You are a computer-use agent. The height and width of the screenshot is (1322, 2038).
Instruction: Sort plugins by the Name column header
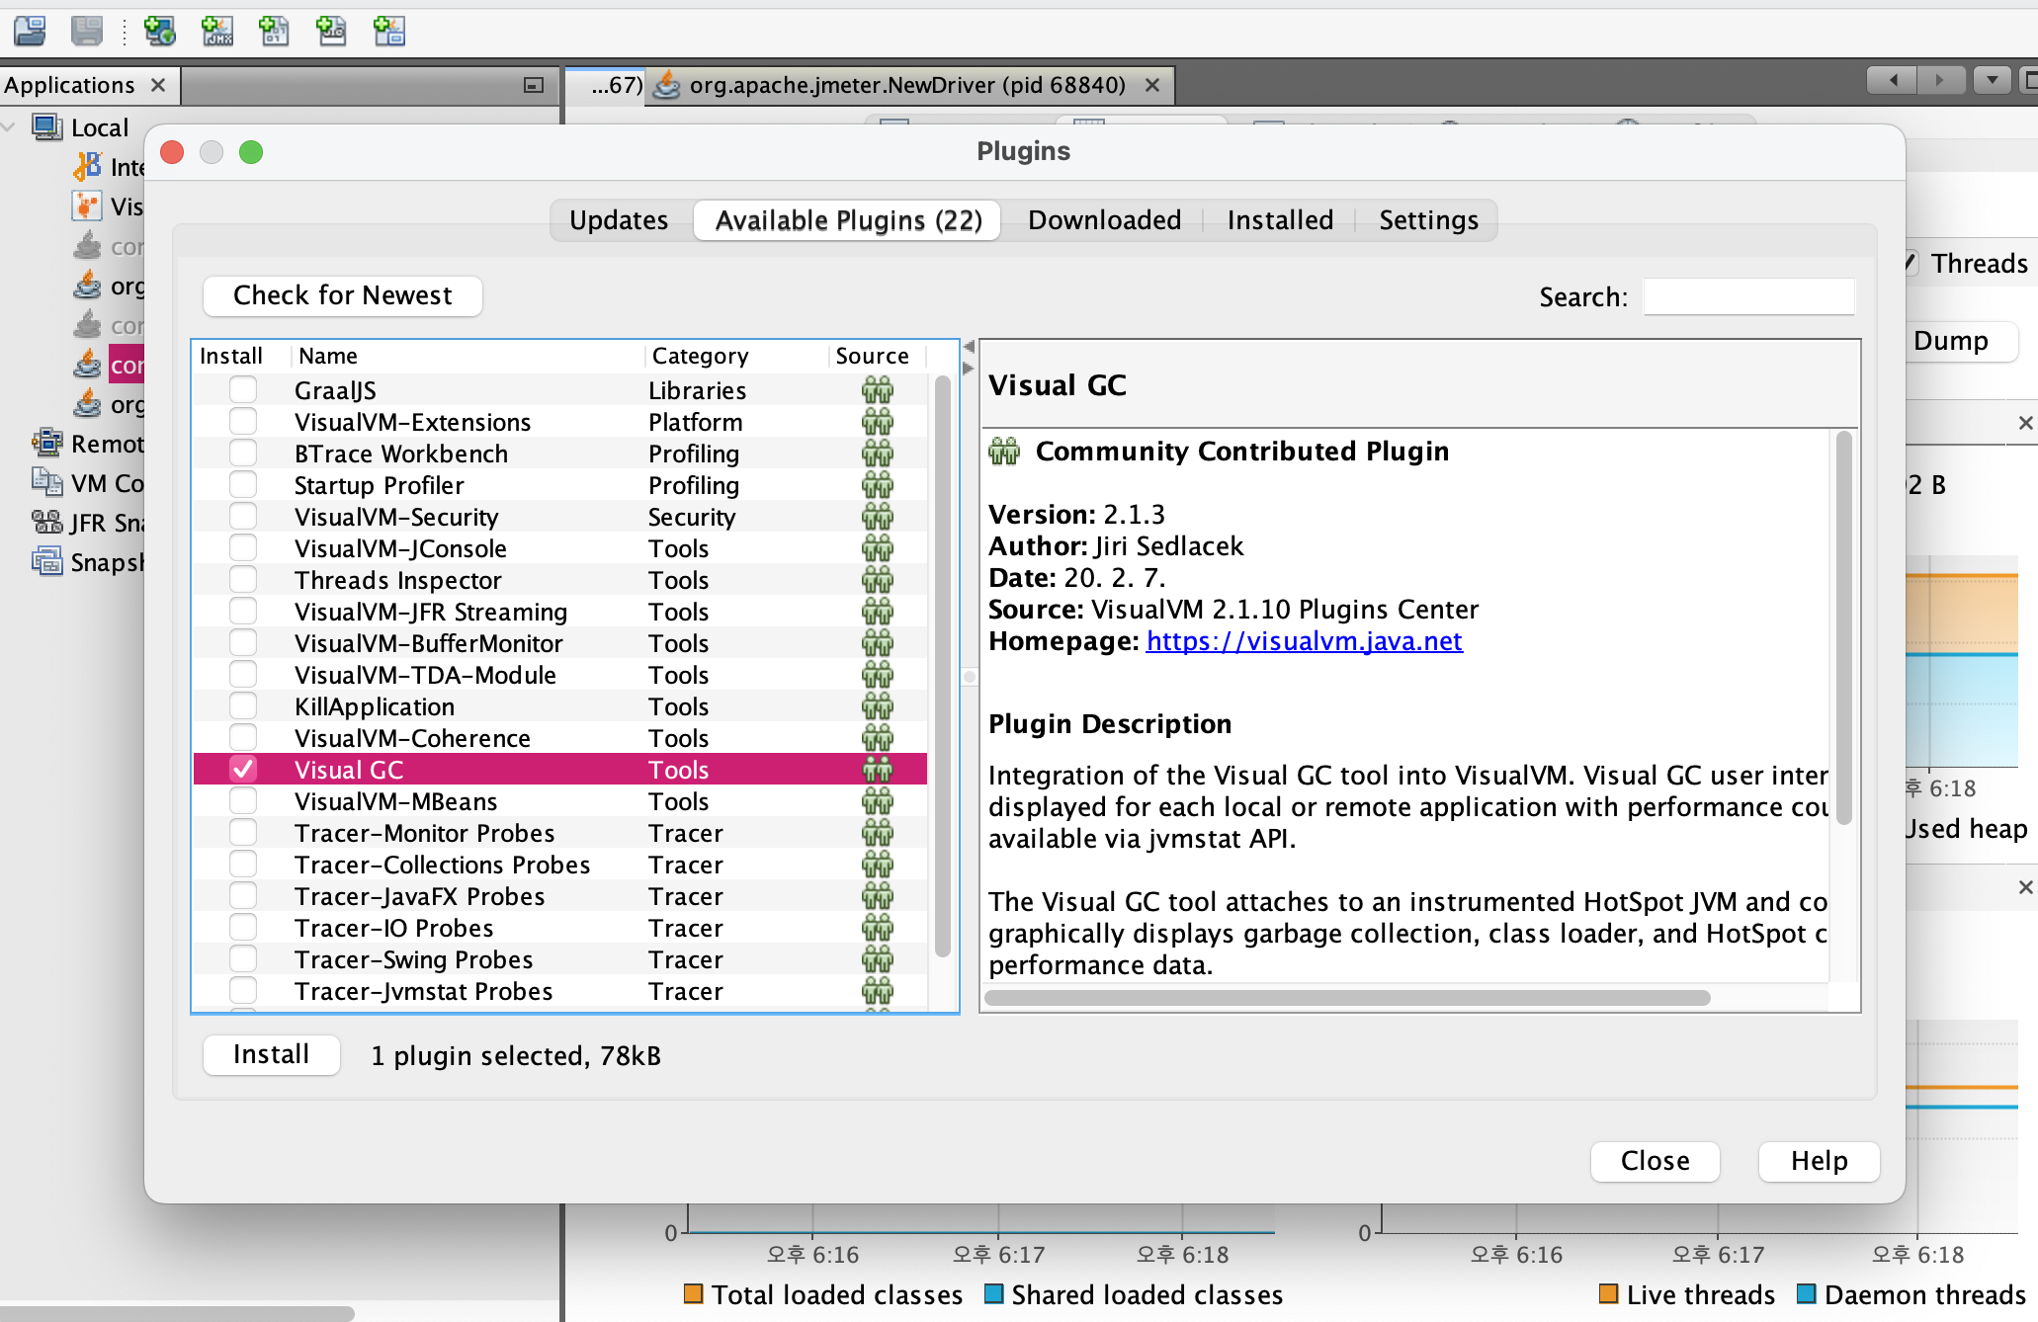[468, 356]
